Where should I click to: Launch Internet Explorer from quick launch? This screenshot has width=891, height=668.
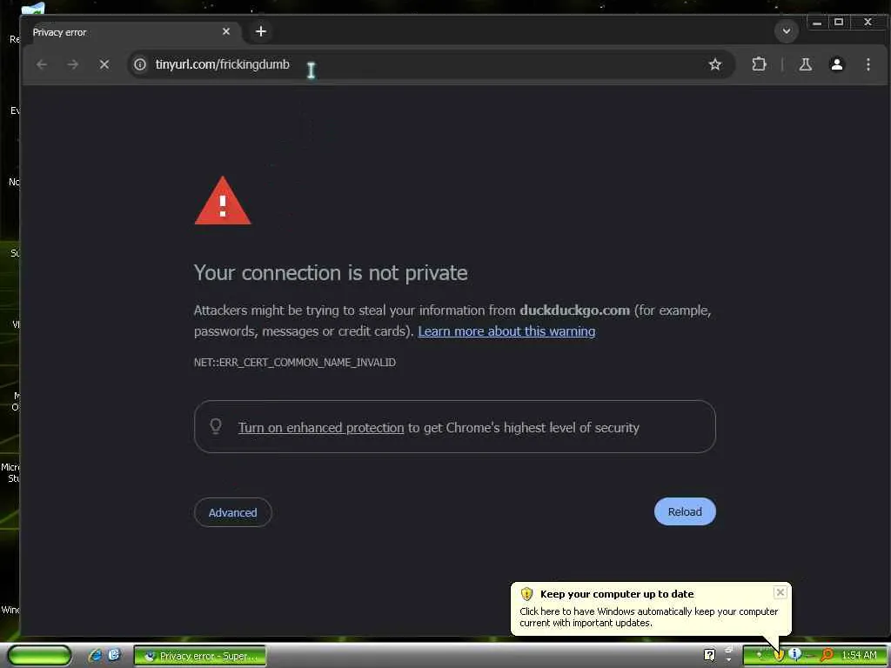(x=95, y=656)
